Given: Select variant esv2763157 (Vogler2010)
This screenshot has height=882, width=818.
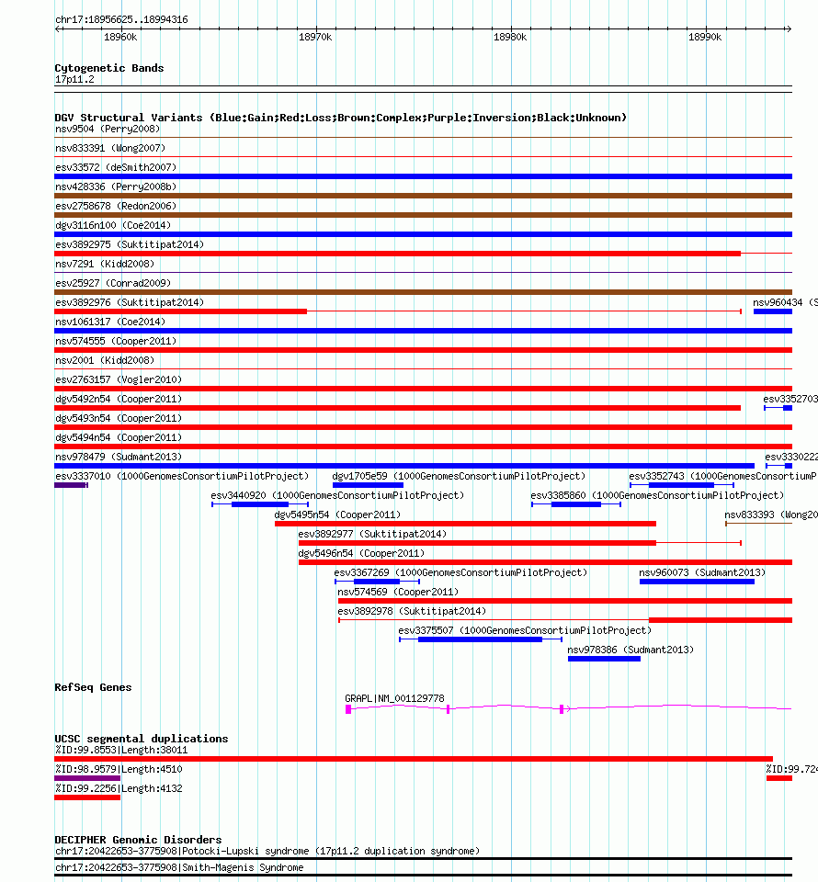Looking at the screenshot, I should tap(119, 379).
